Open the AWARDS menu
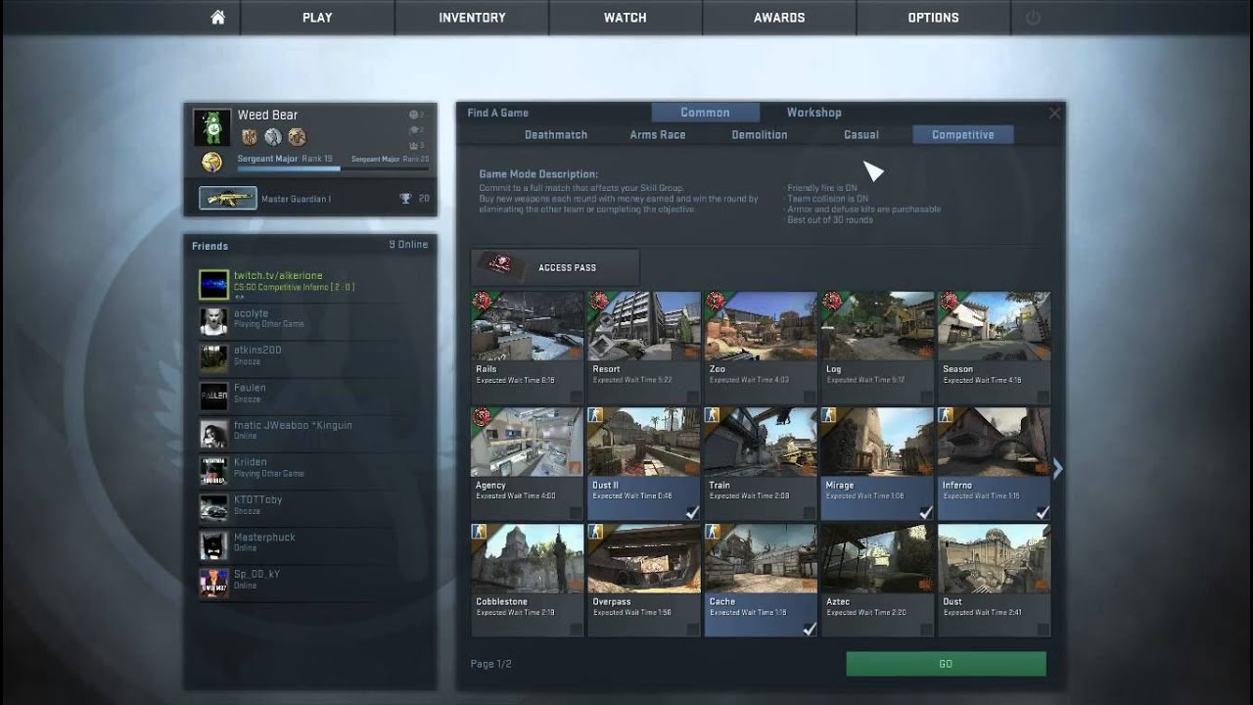This screenshot has height=705, width=1253. 779,18
